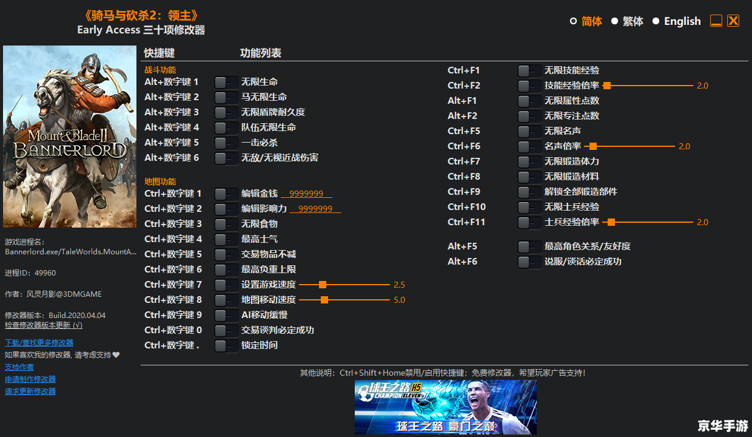Select 简体 language radio button

pyautogui.click(x=573, y=21)
